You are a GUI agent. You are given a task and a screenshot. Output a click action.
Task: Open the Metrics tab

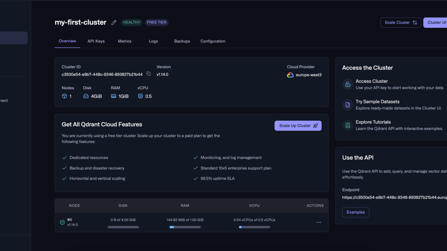click(x=124, y=41)
